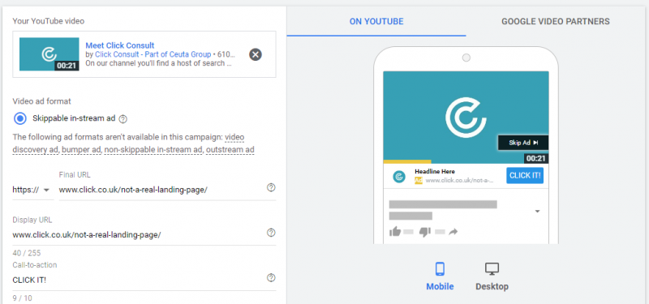Switch preview to Desktop monitor icon
The width and height of the screenshot is (649, 304).
coord(492,269)
